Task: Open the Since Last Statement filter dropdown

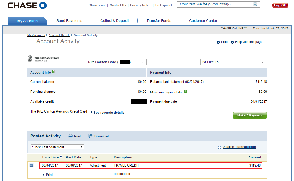Action: click(57, 147)
